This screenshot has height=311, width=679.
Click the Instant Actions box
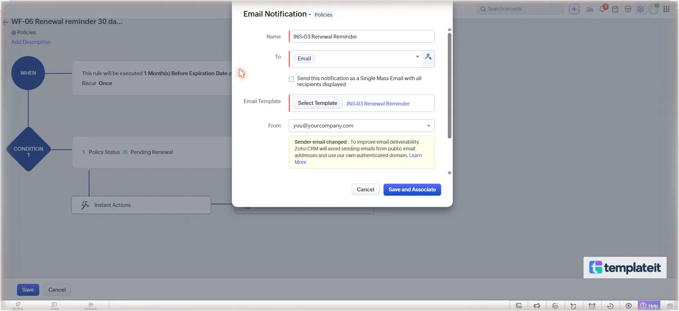coord(141,205)
